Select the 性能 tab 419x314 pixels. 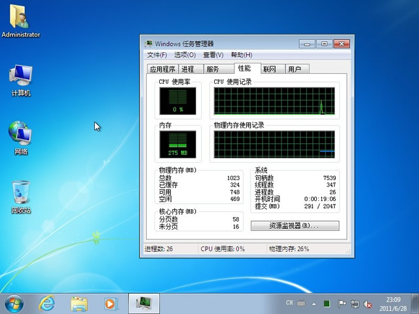(x=247, y=68)
